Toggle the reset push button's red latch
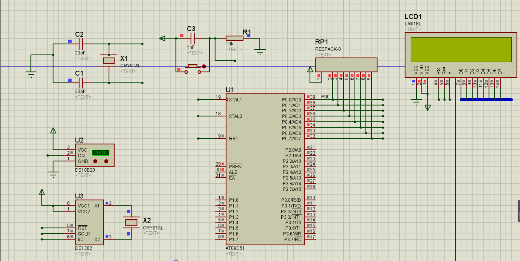 204,66
